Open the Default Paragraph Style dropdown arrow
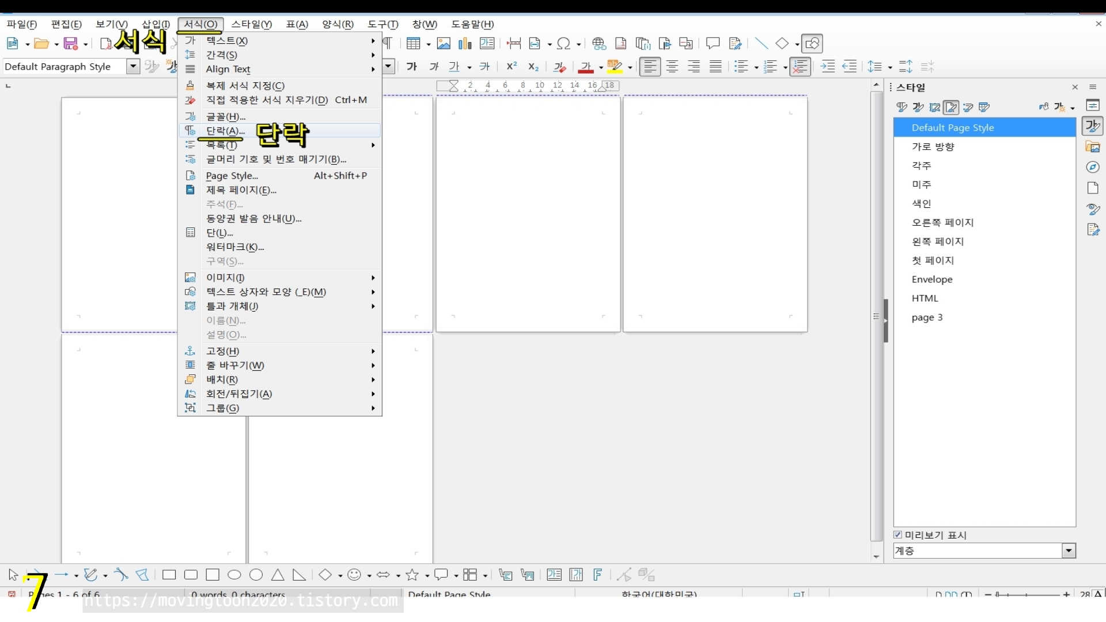The height and width of the screenshot is (622, 1106). point(133,67)
